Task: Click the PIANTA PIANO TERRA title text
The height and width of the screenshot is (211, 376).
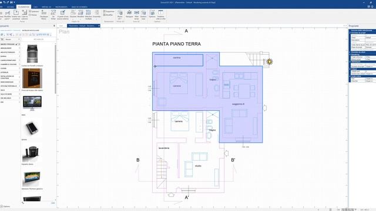Action: [x=176, y=44]
